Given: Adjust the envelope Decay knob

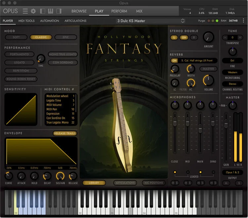Looking at the screenshot, I should point(47,176).
